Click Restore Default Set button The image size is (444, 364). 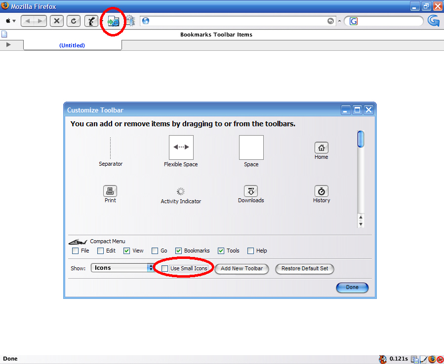pyautogui.click(x=305, y=268)
